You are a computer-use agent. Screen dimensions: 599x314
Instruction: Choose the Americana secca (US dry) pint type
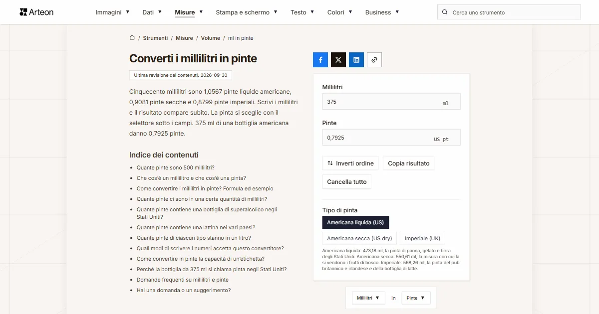pos(359,238)
